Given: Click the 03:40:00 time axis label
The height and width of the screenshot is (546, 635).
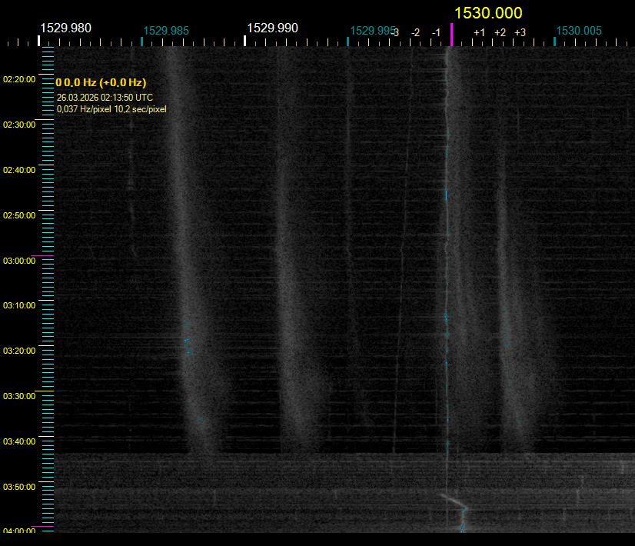Looking at the screenshot, I should (x=19, y=441).
